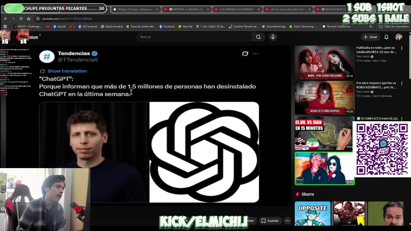Click the YouTube Buscar search field
Image resolution: width=411 pixels, height=231 pixels.
tap(194, 37)
